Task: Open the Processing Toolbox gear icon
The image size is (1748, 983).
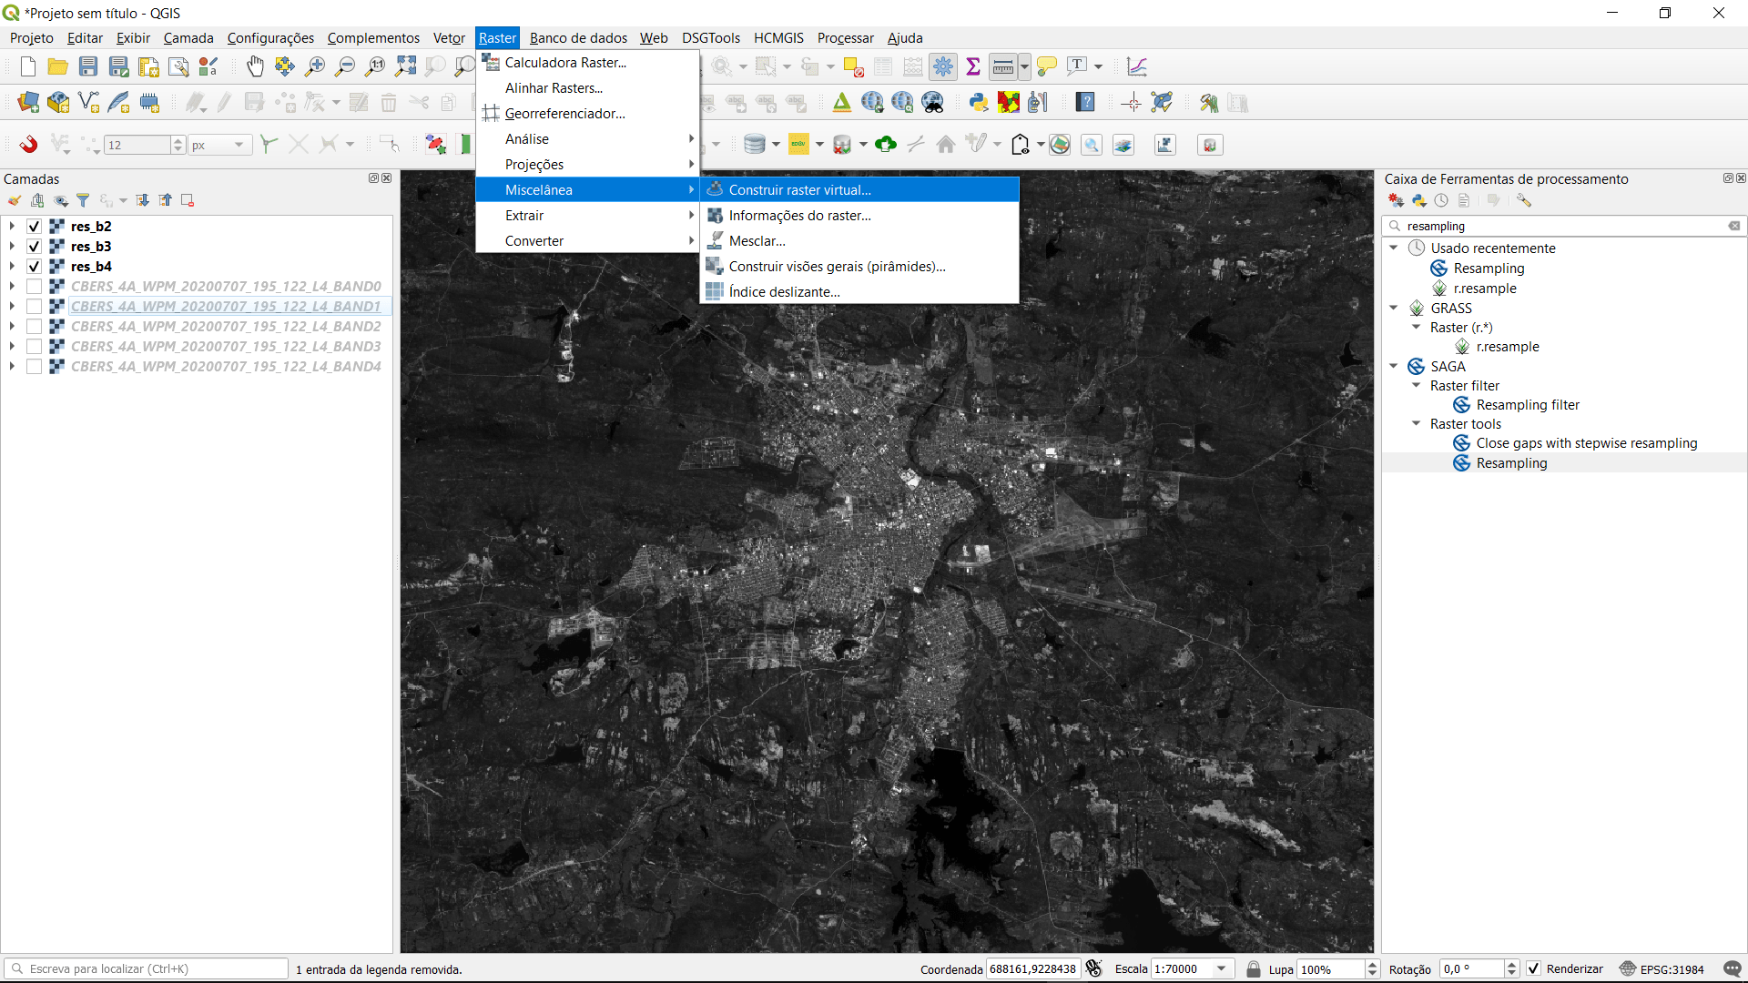Action: [x=943, y=66]
